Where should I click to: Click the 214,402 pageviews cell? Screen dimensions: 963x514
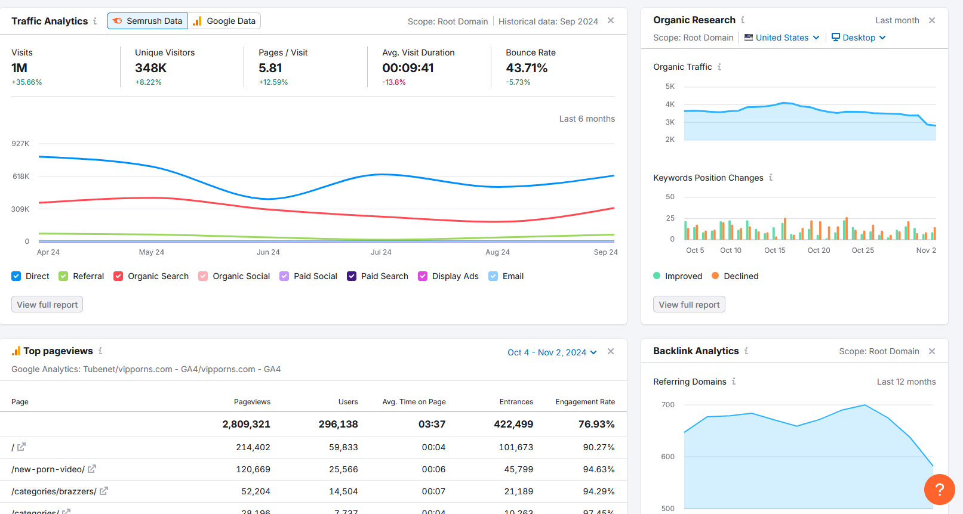pos(253,447)
